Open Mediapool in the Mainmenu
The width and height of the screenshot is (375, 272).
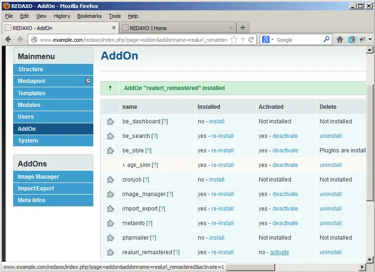(x=53, y=81)
